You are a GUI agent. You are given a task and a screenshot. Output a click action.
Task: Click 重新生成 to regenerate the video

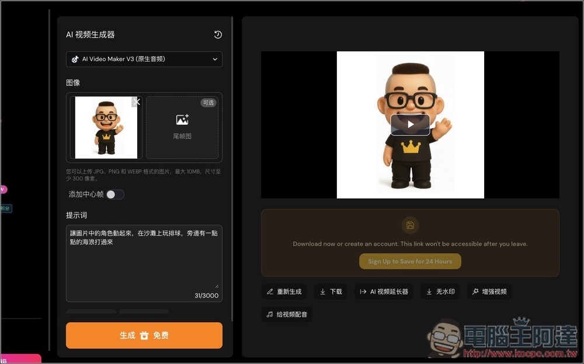coord(284,291)
